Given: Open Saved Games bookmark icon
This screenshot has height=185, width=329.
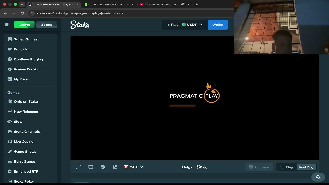Looking at the screenshot, I should (10, 39).
